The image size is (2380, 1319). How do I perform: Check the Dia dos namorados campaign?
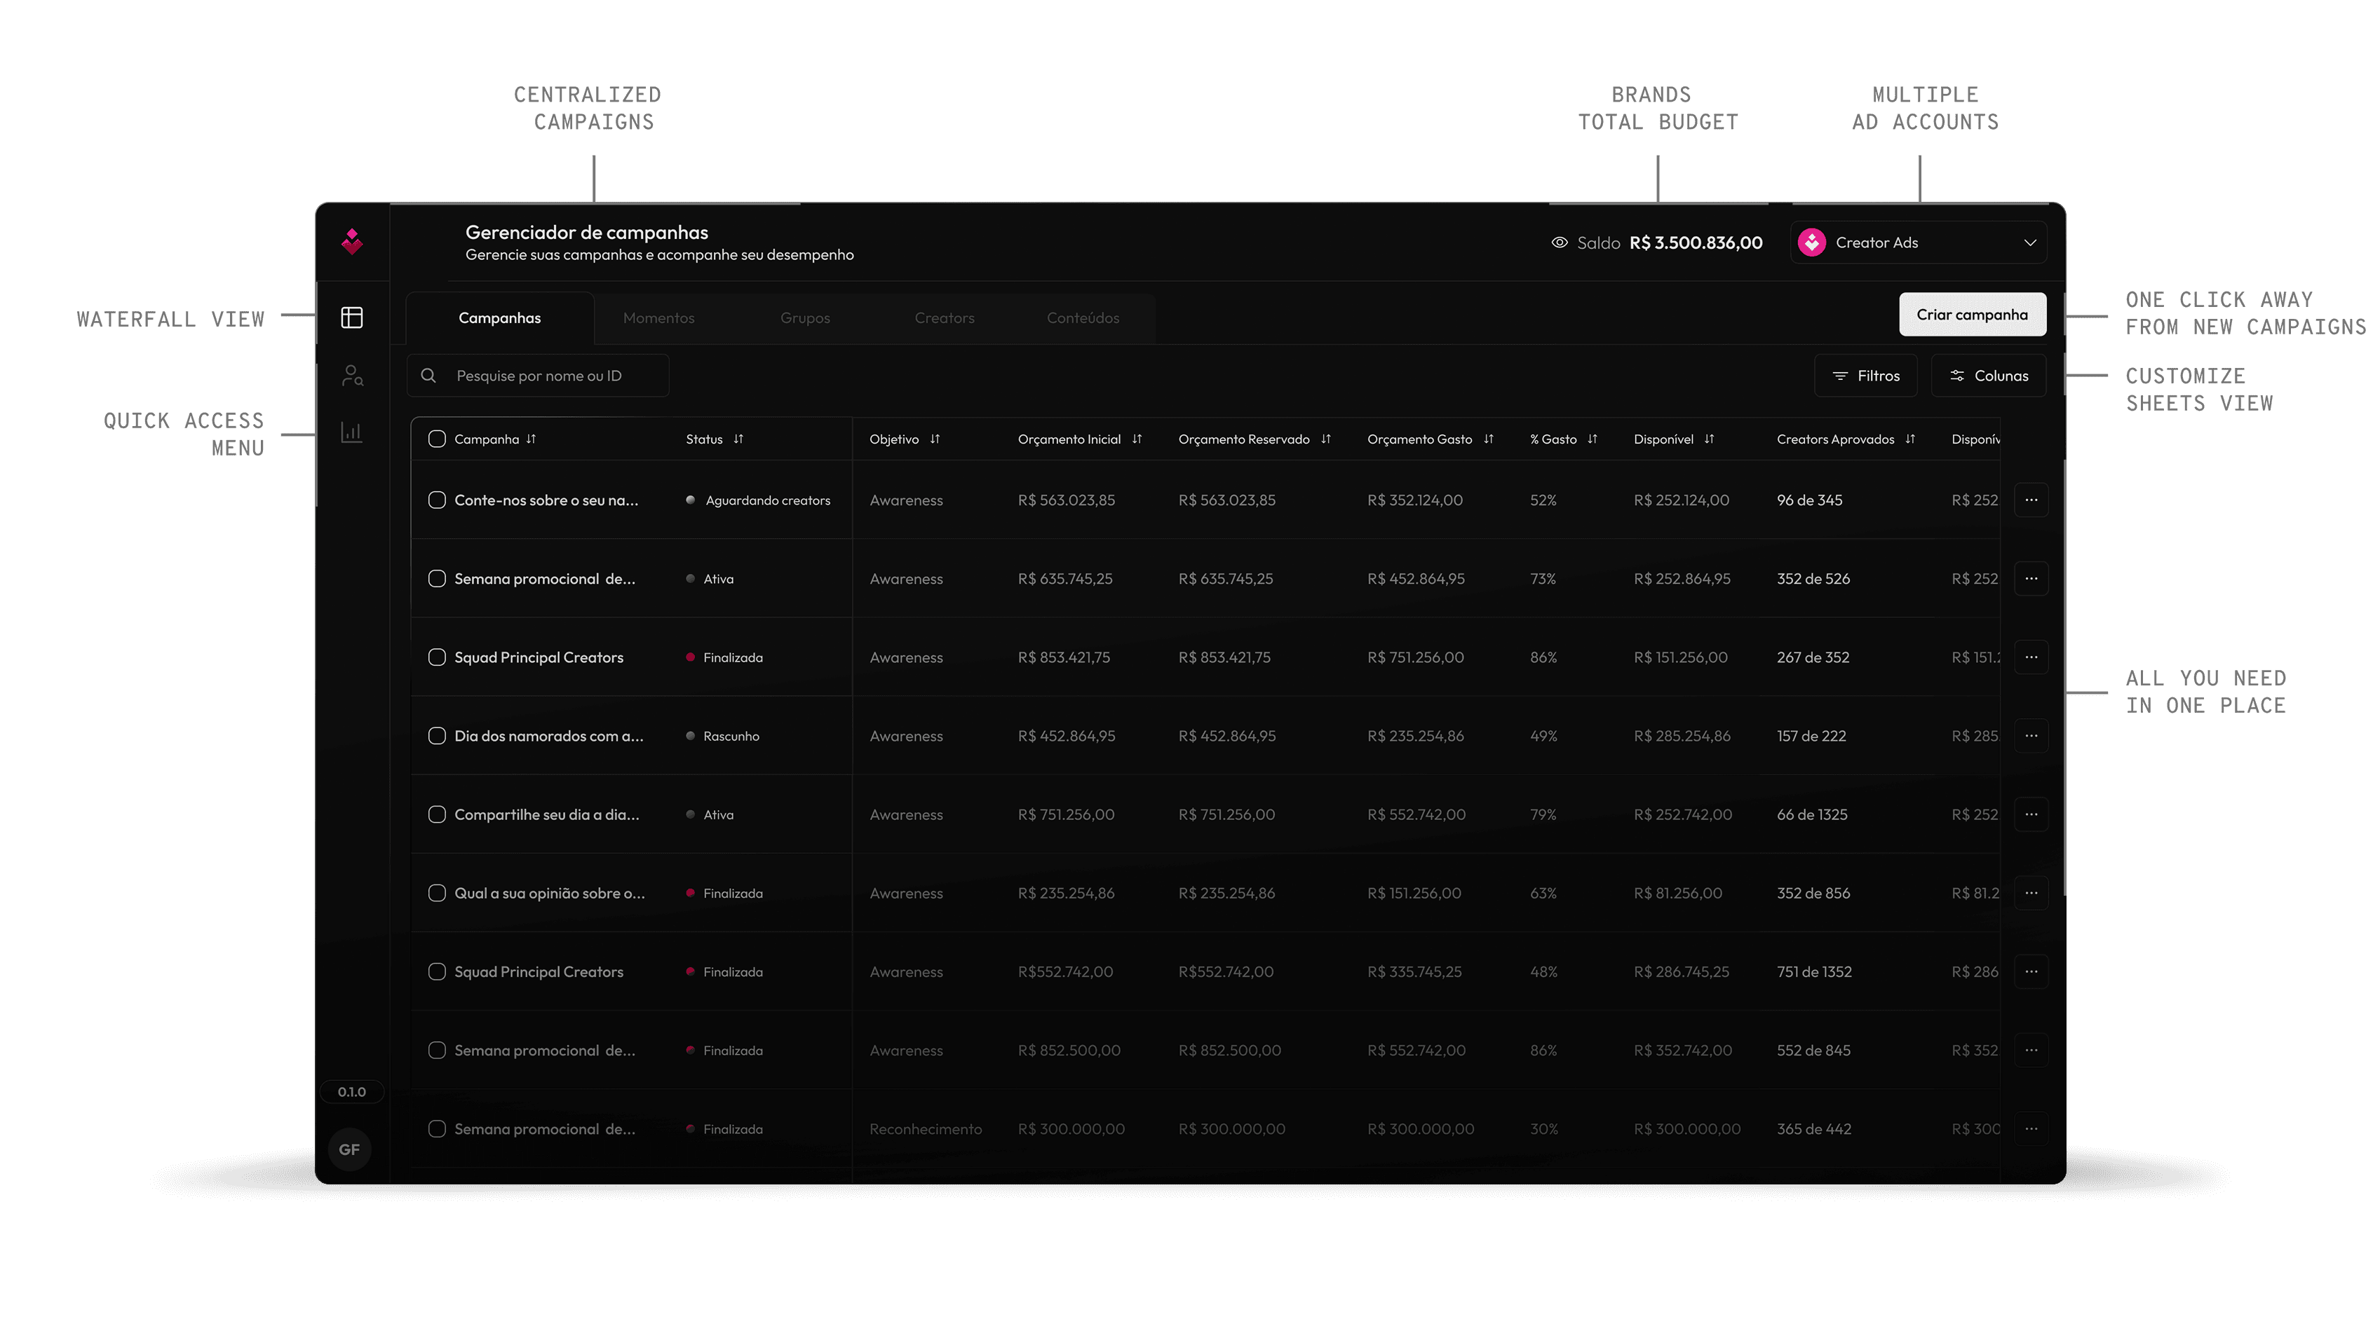click(437, 736)
